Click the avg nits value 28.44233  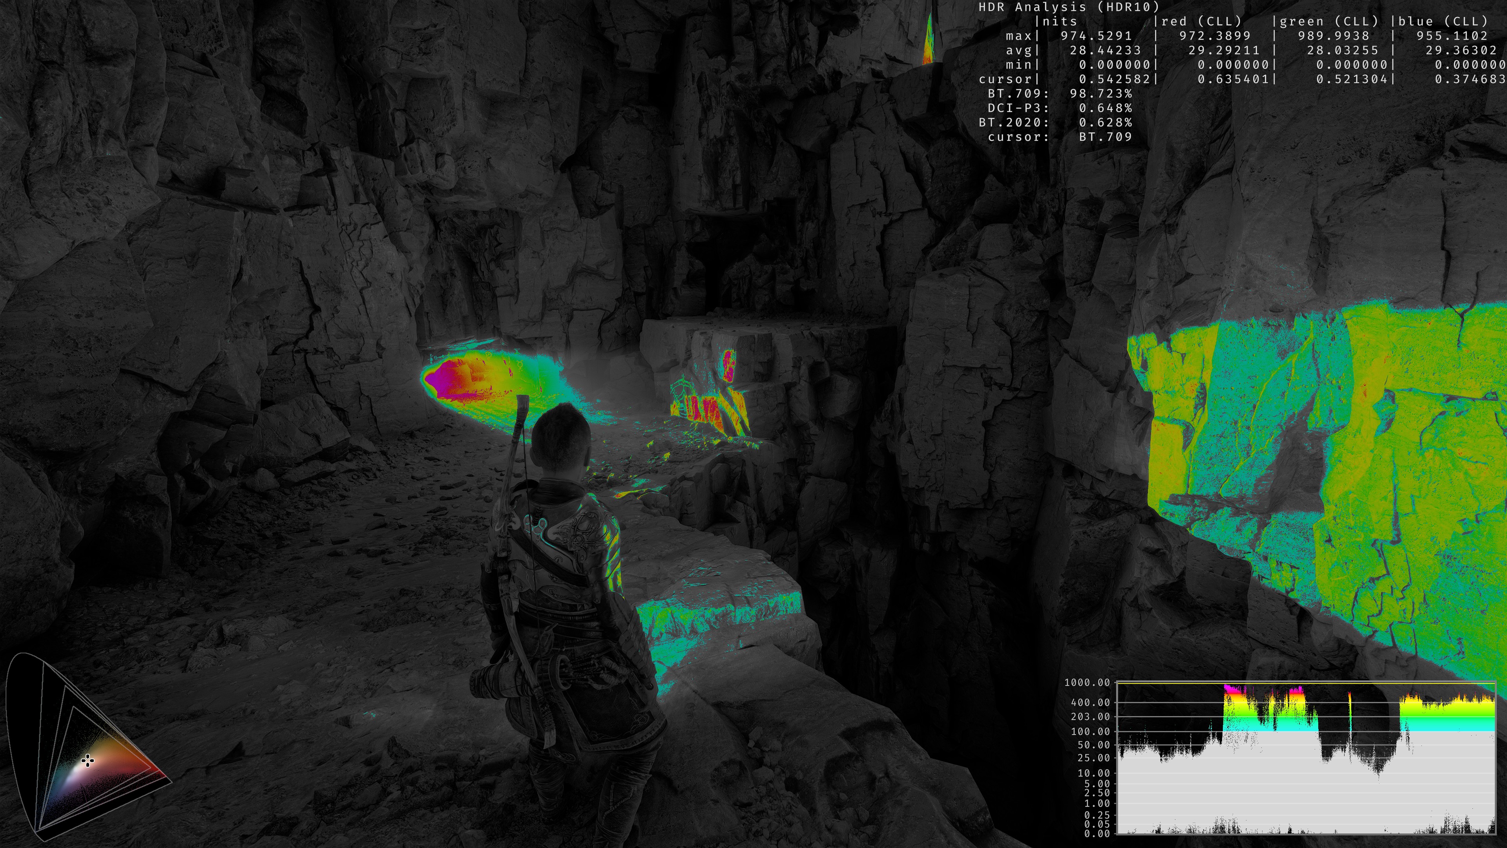pyautogui.click(x=1105, y=50)
